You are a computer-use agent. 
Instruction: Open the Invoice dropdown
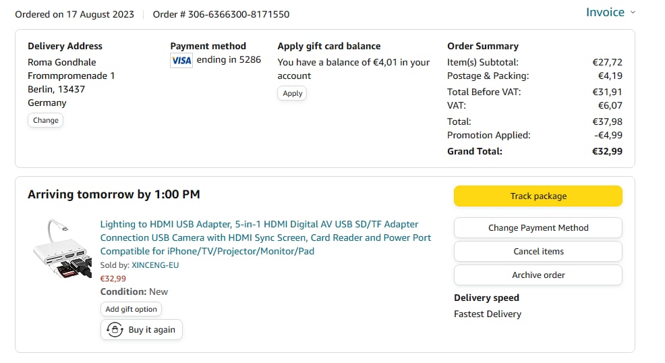[610, 13]
